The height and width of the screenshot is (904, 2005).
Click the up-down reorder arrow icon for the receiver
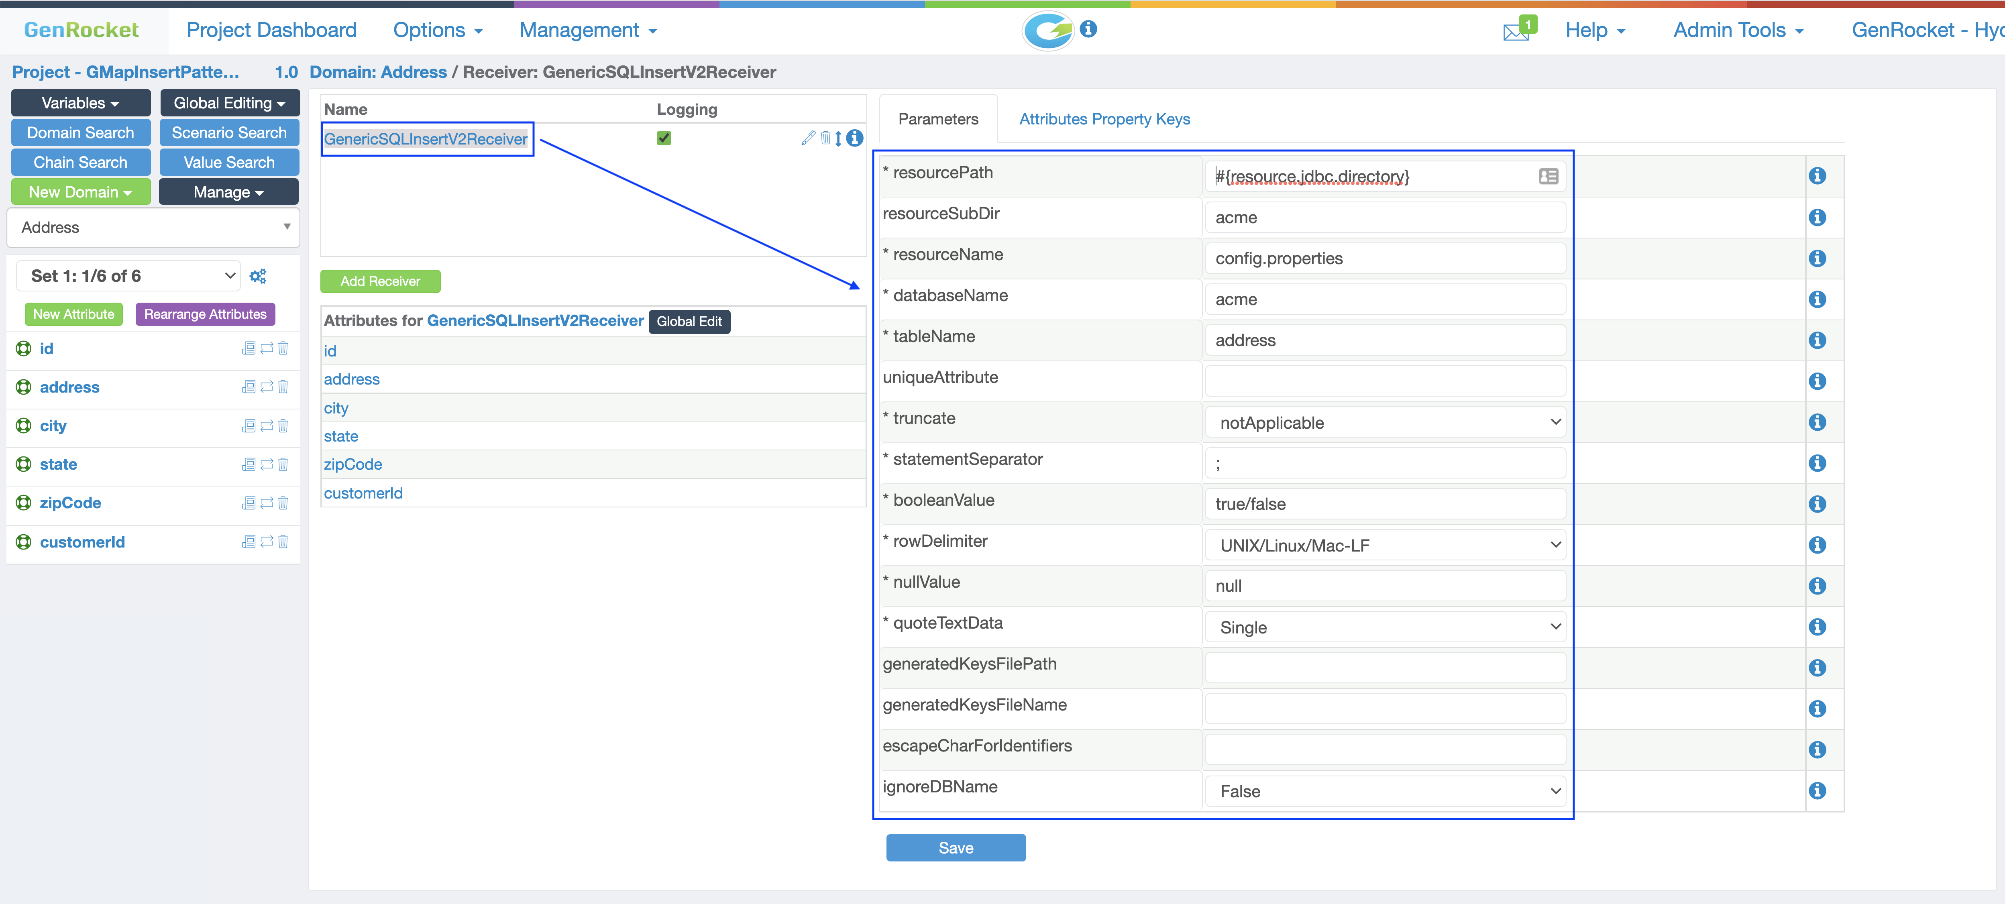tap(838, 138)
